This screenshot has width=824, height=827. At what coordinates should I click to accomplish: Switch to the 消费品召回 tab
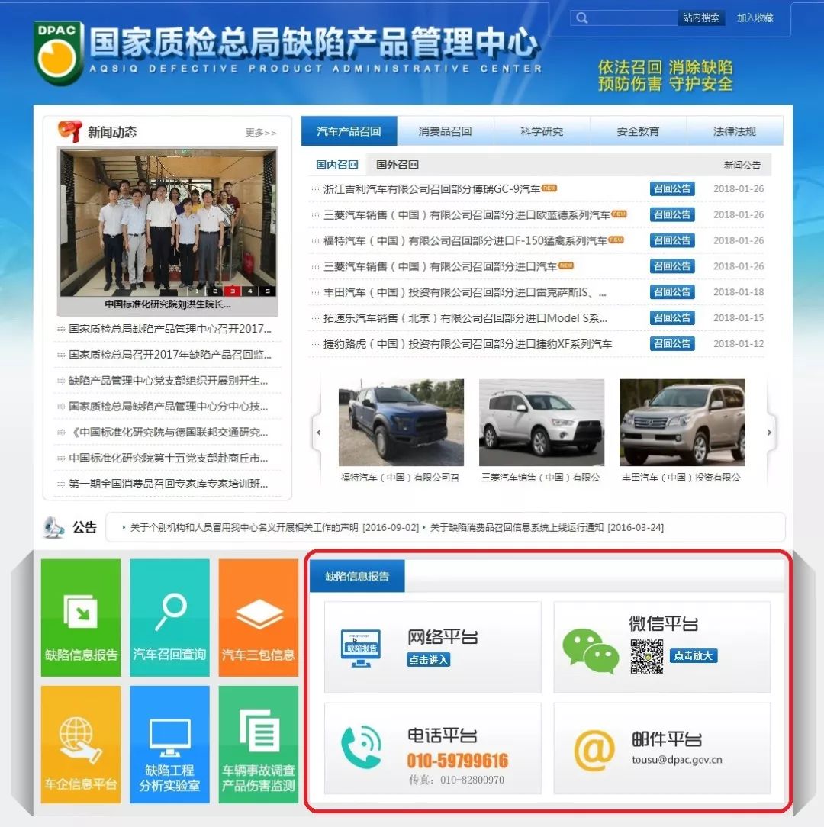point(446,130)
